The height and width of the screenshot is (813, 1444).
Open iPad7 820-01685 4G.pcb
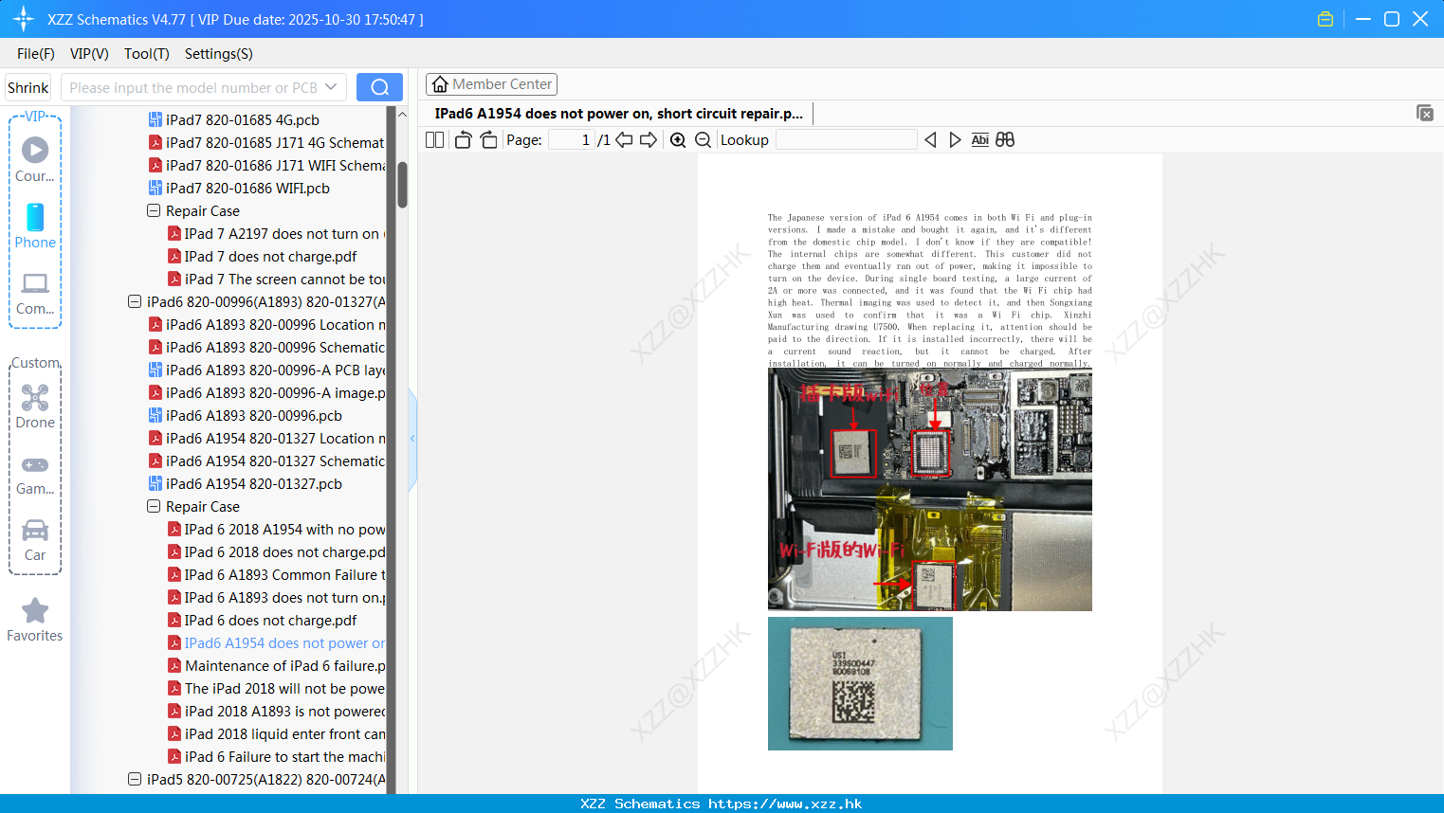click(234, 119)
